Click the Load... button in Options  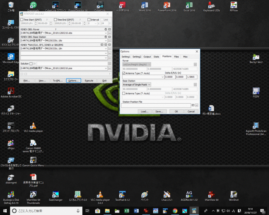(145, 111)
